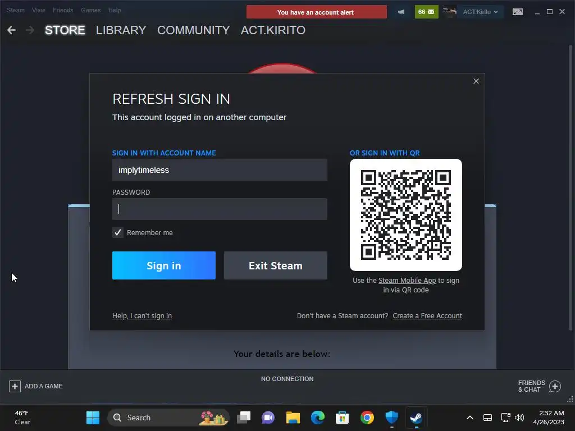The image size is (575, 431).
Task: Click the store page vertical scrollbar
Action: pyautogui.click(x=571, y=187)
